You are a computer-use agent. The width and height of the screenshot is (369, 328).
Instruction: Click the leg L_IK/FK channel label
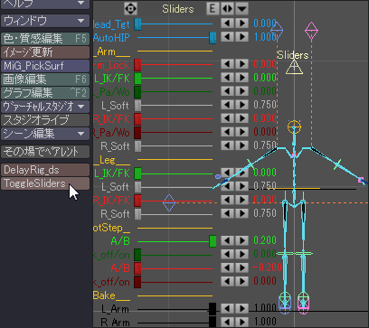tap(112, 173)
